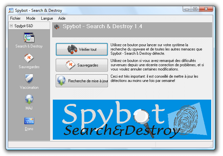This screenshot has width=223, height=156.
Task: Click the Search & Destroy sidebar label
Action: [x=29, y=46]
